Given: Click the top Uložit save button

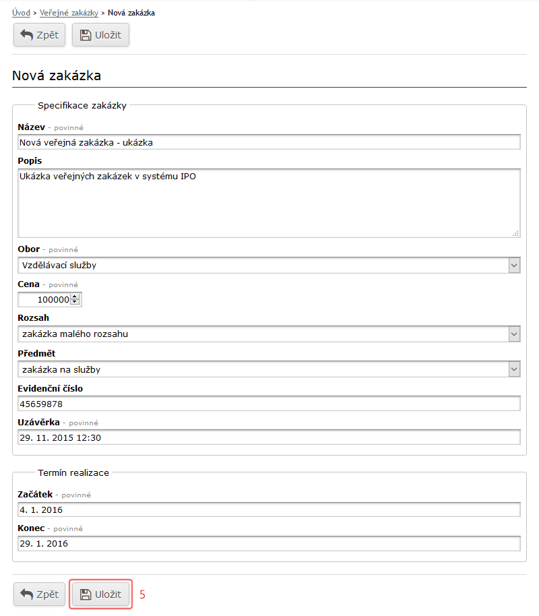Looking at the screenshot, I should [100, 35].
